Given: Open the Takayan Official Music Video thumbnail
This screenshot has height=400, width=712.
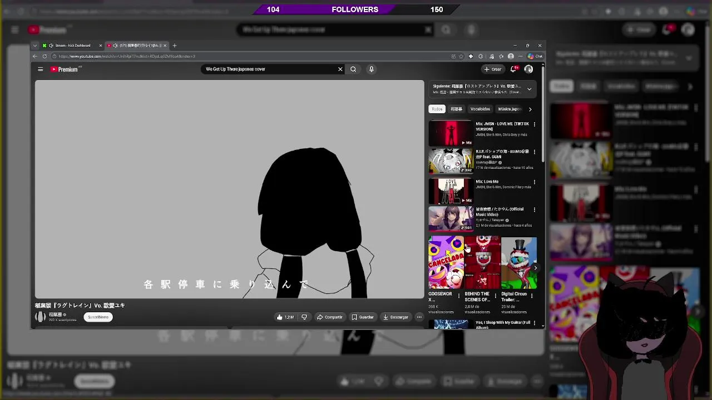Looking at the screenshot, I should [x=451, y=218].
